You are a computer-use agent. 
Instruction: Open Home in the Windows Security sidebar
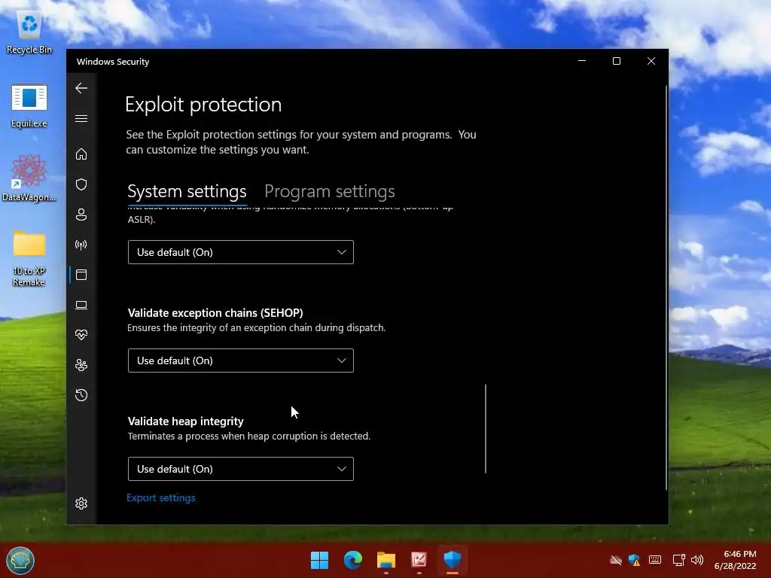81,154
